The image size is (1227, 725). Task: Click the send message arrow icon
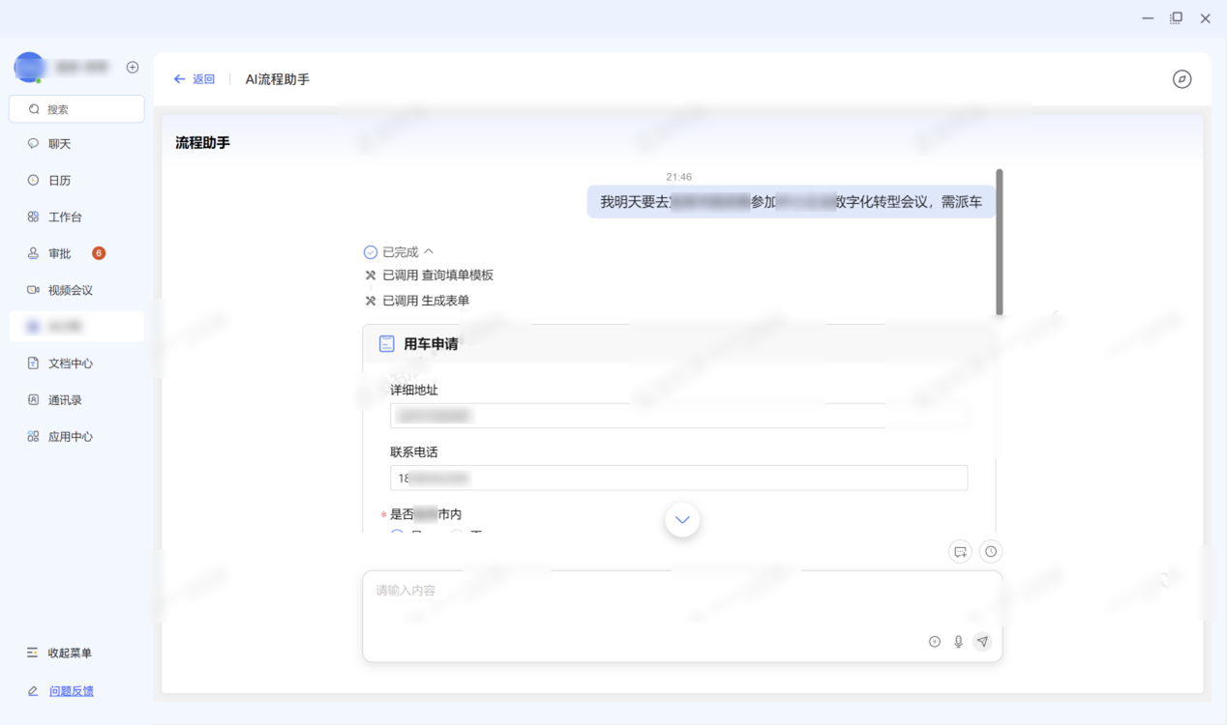(x=982, y=641)
